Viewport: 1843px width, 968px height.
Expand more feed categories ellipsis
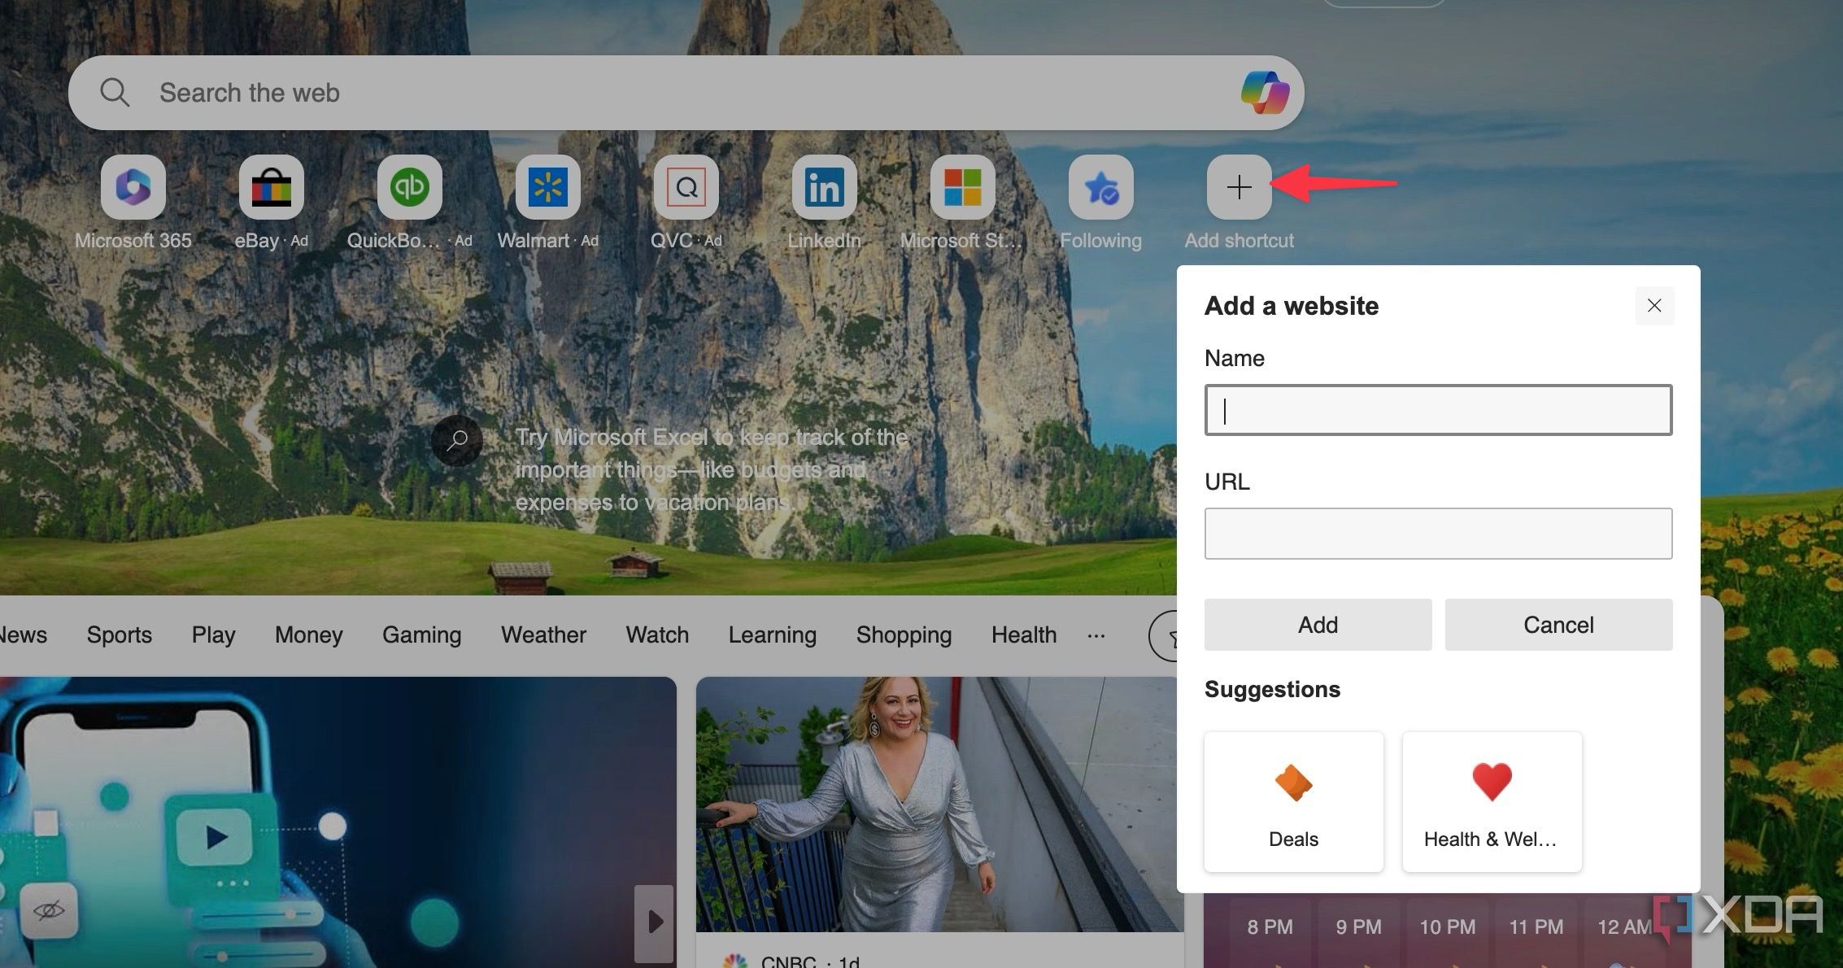coord(1096,635)
